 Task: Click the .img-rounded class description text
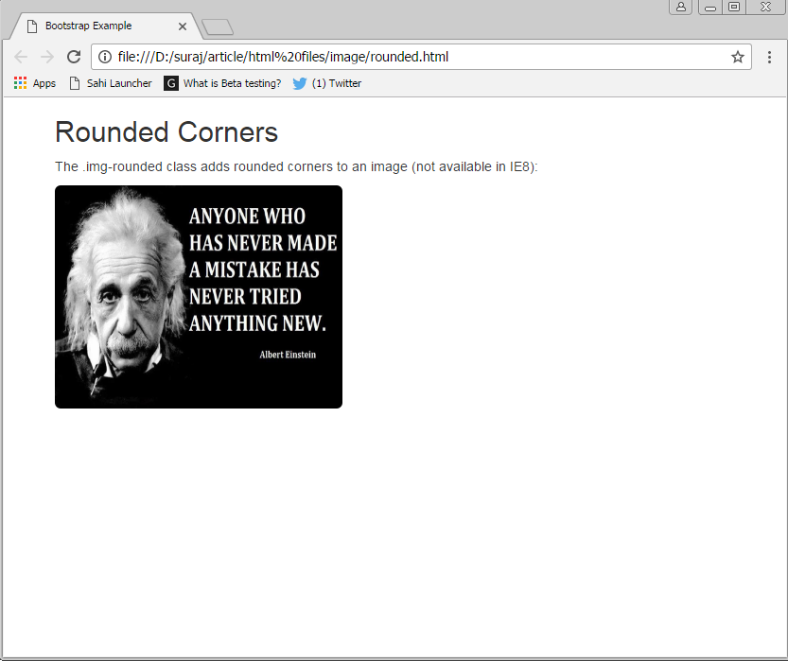pos(296,166)
